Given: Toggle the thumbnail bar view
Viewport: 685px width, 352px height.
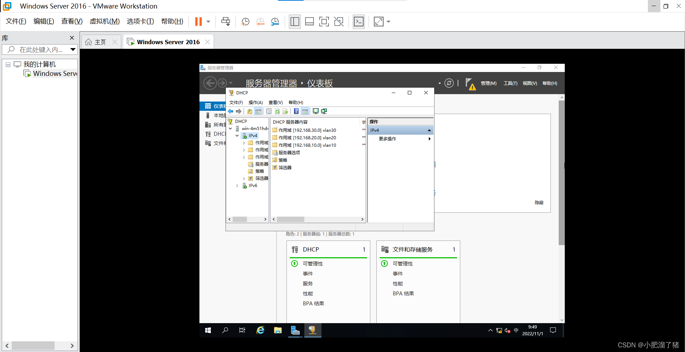Looking at the screenshot, I should (x=309, y=22).
